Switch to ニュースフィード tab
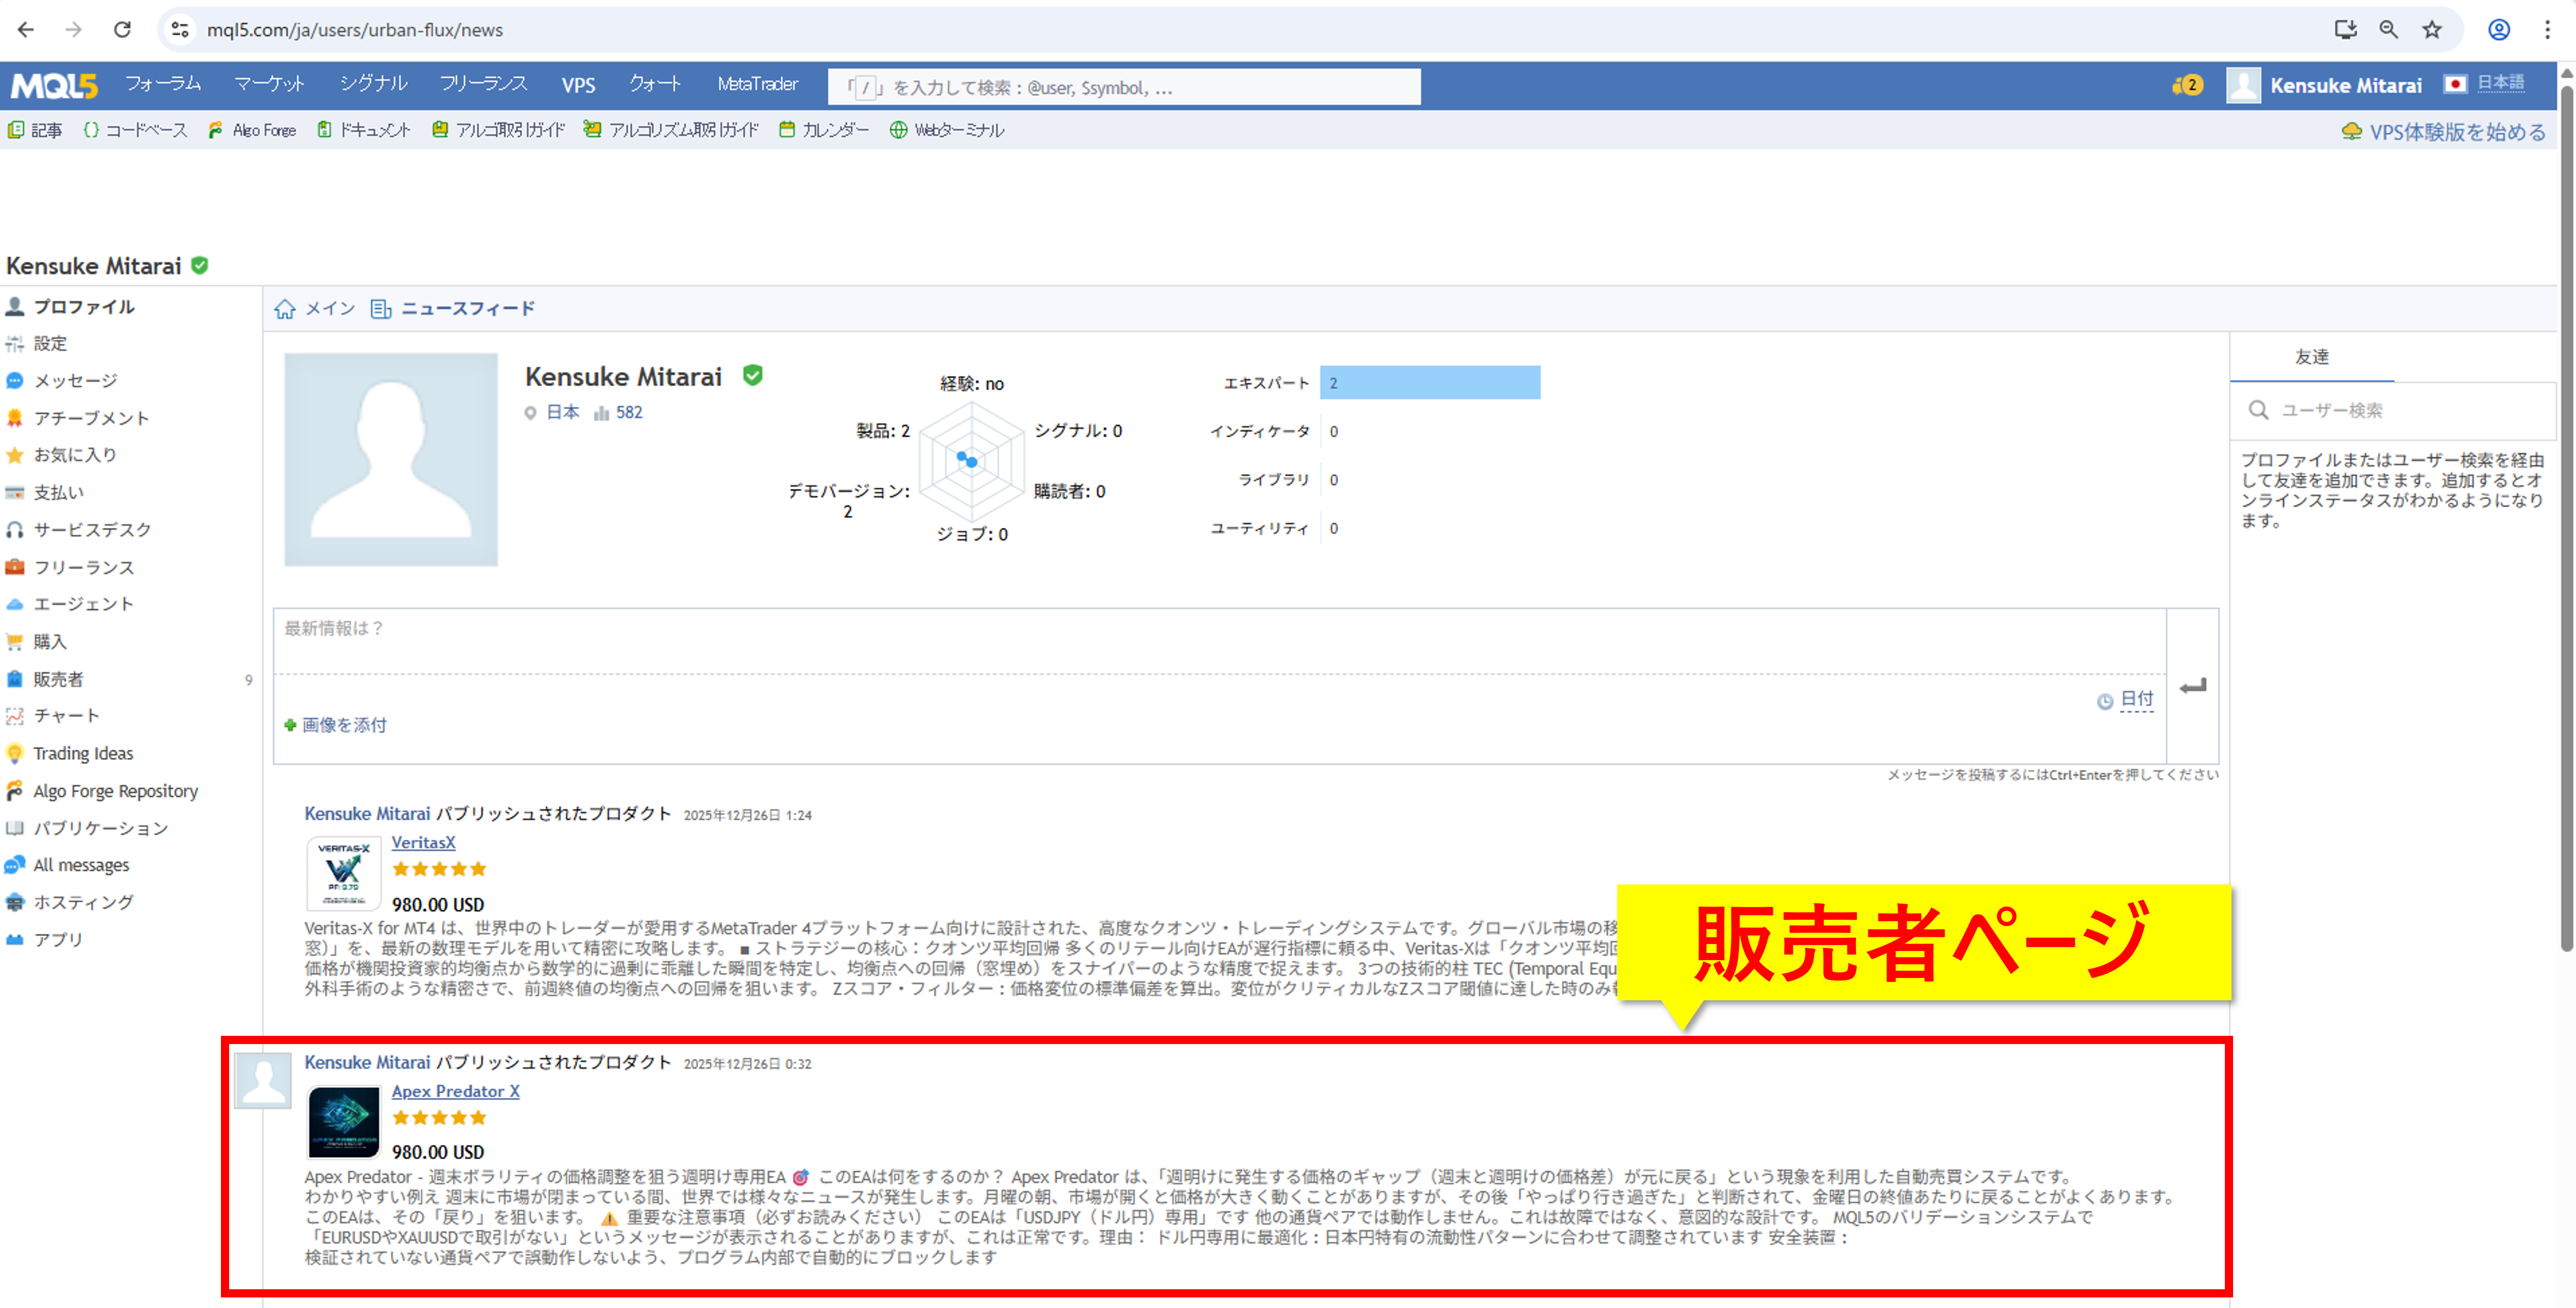The image size is (2576, 1308). (453, 308)
